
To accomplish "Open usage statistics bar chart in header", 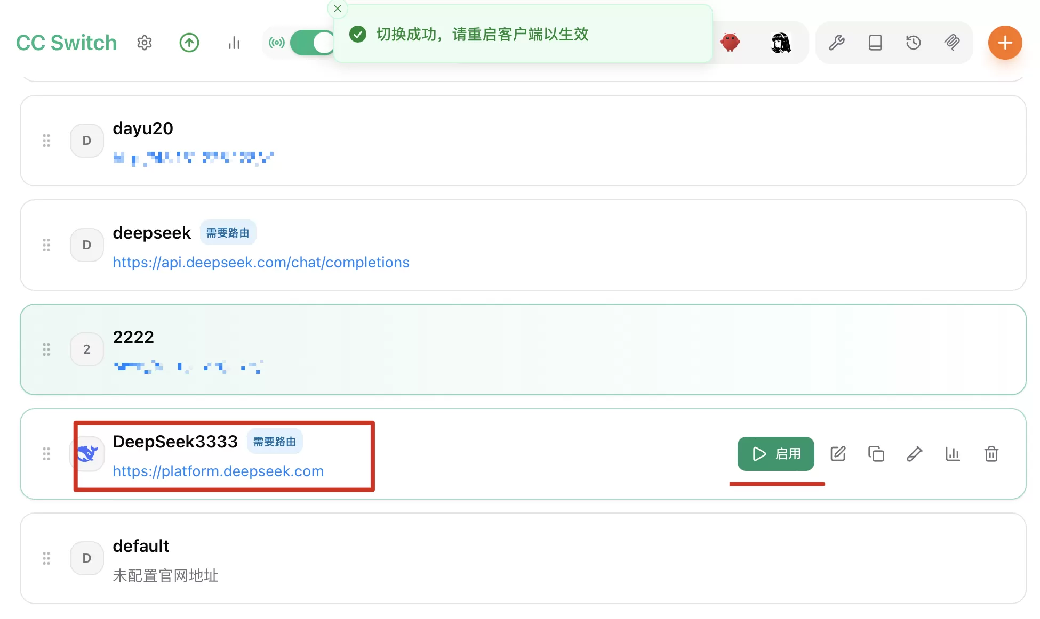I will tap(234, 43).
